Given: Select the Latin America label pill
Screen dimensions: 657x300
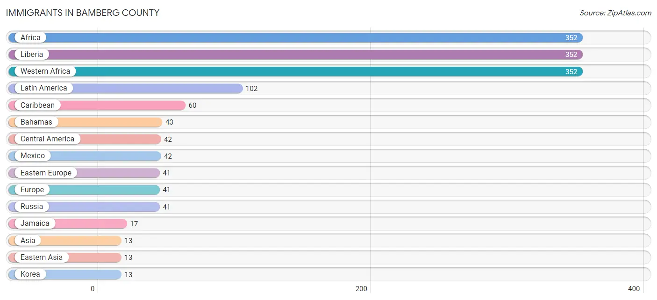Looking at the screenshot, I should click(43, 88).
